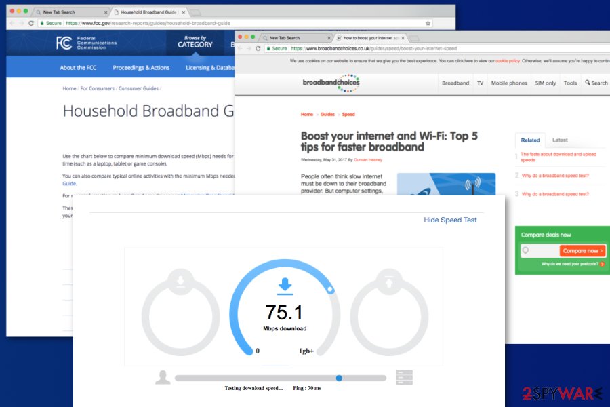Close the New Tab Search tab in FCC window
This screenshot has height=407, width=610.
click(106, 12)
